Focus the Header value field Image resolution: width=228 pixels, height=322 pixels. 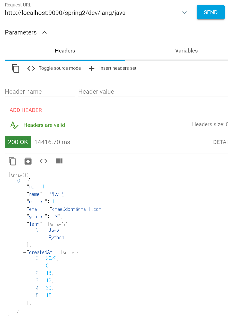pyautogui.click(x=153, y=92)
